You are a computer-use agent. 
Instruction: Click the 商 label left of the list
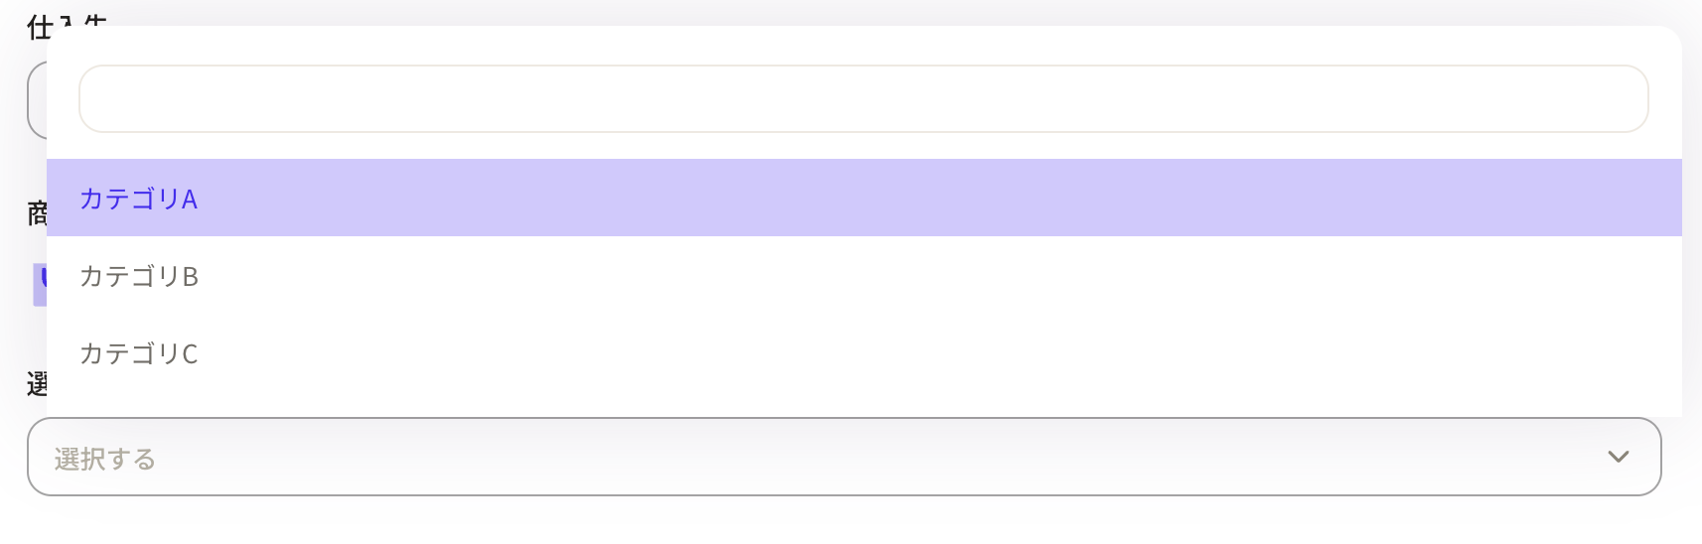click(37, 213)
